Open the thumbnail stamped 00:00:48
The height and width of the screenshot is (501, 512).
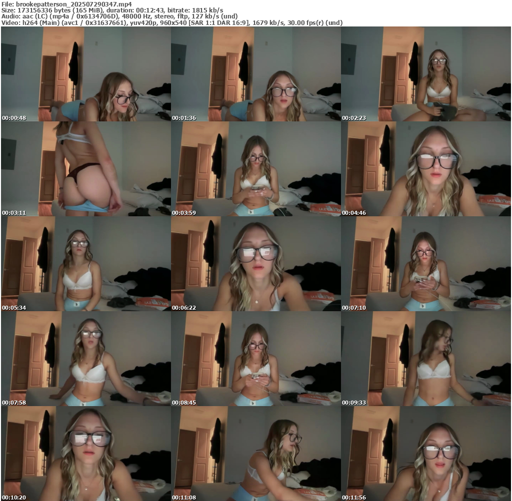[86, 74]
